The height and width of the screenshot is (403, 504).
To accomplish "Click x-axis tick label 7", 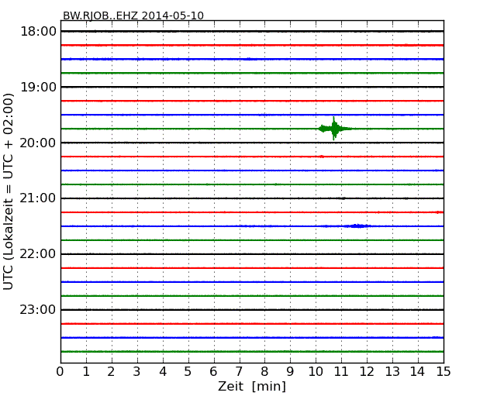I will pos(239,372).
